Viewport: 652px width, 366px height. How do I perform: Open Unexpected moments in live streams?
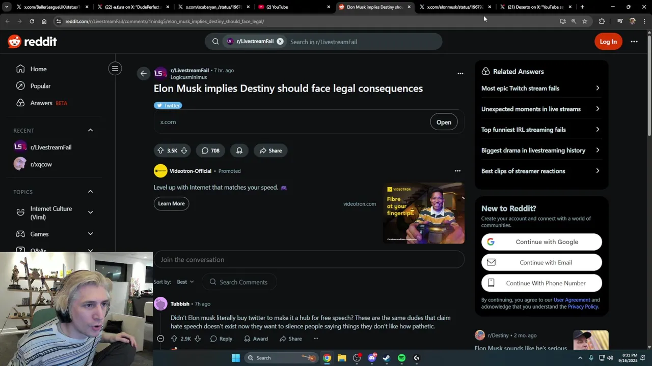pos(541,109)
